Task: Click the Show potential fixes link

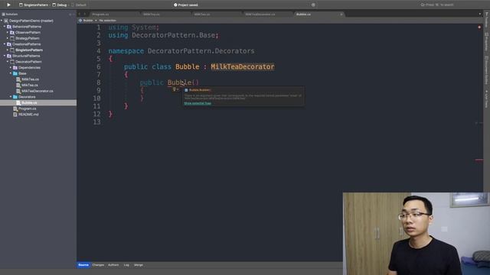Action: [x=198, y=103]
